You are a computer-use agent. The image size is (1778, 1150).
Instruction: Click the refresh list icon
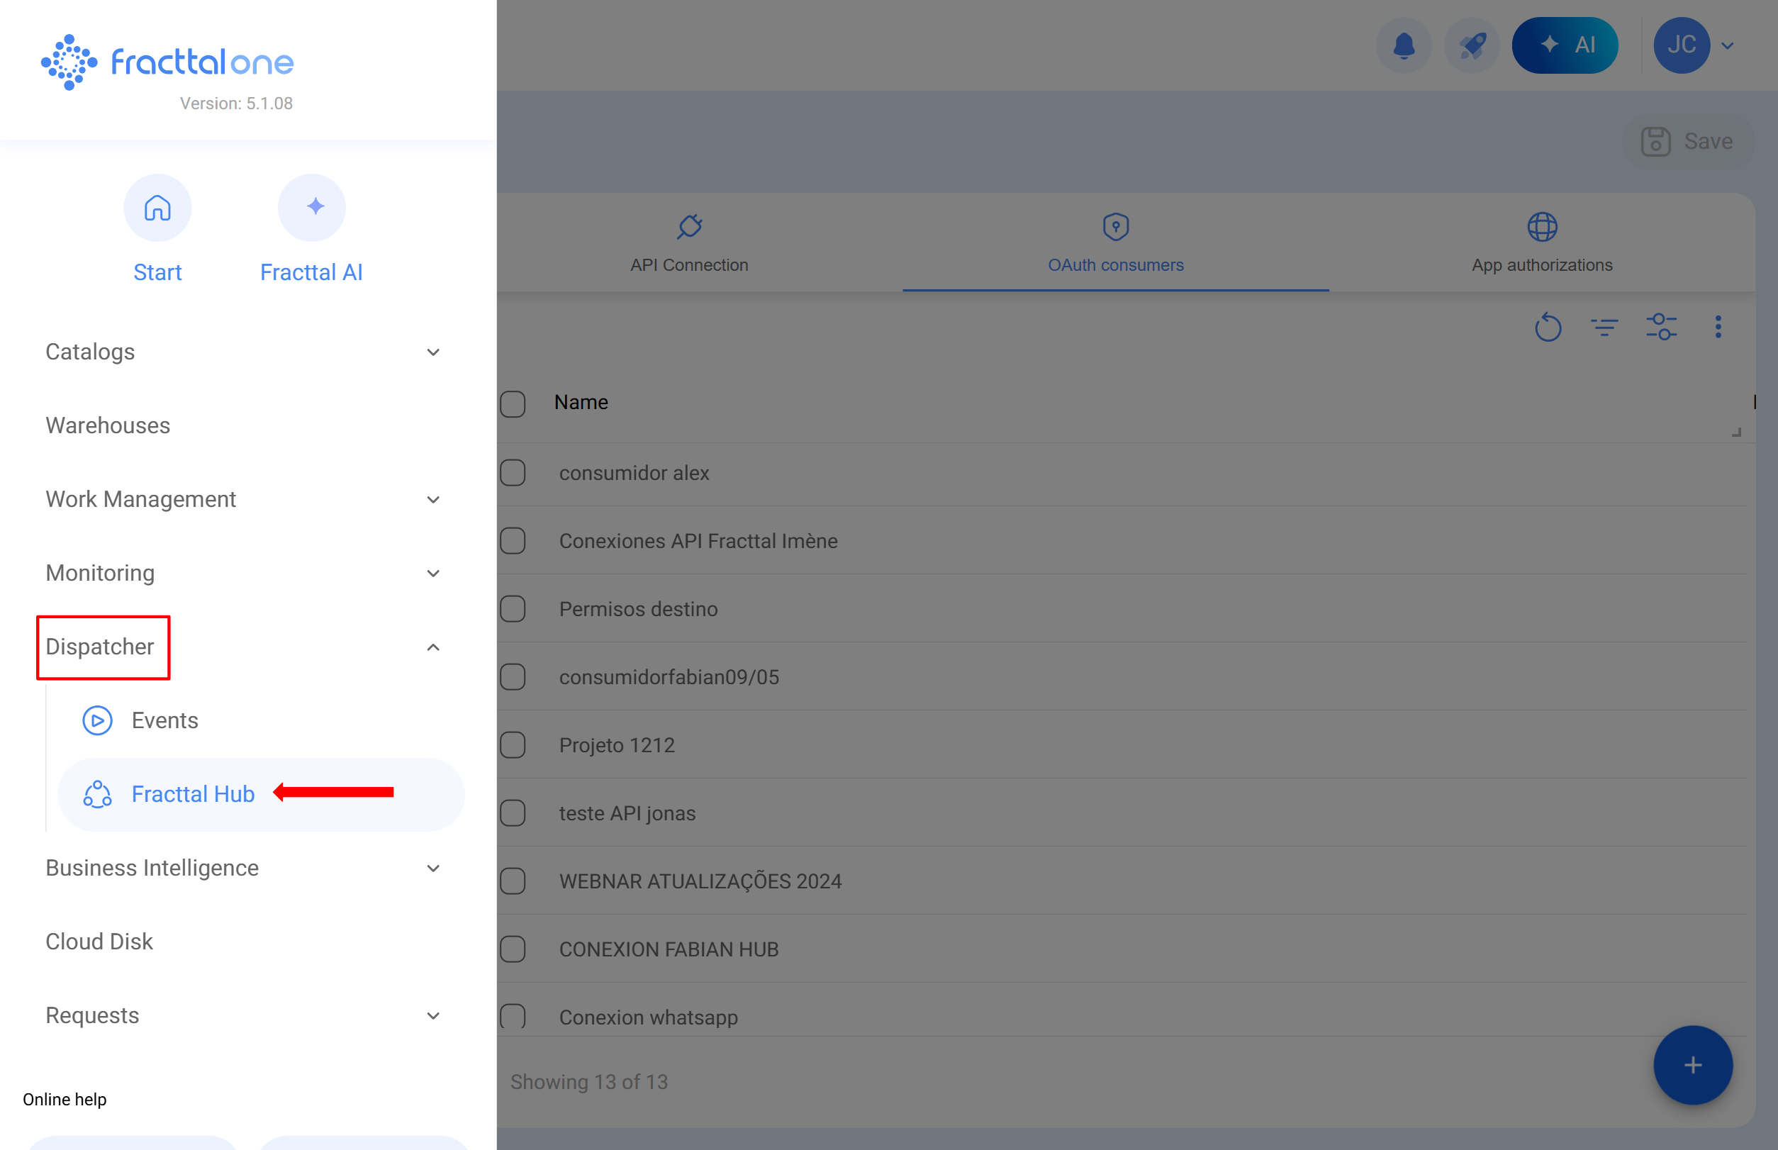point(1548,327)
